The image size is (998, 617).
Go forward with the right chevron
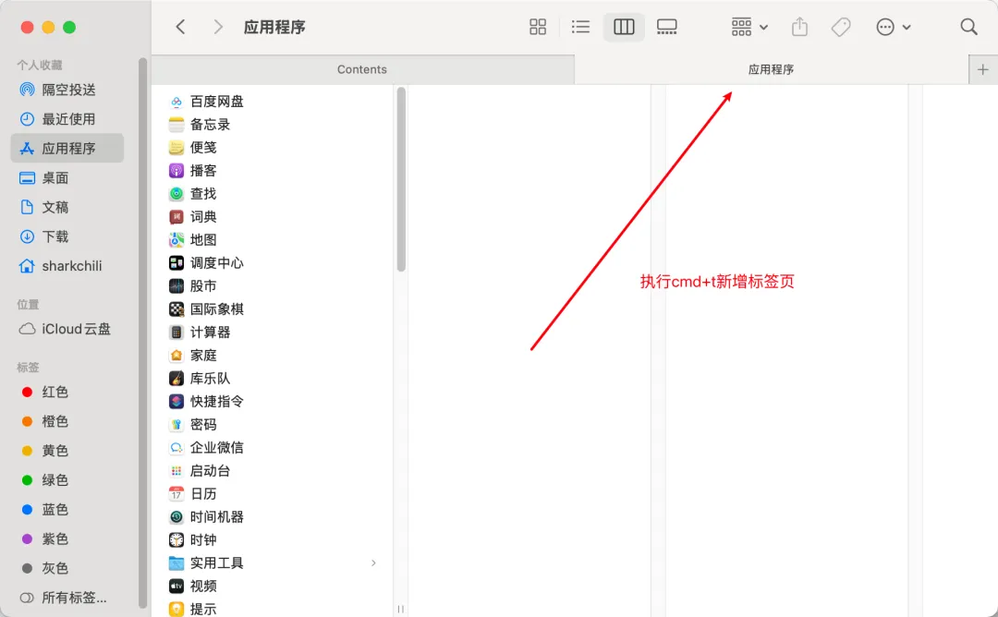218,27
